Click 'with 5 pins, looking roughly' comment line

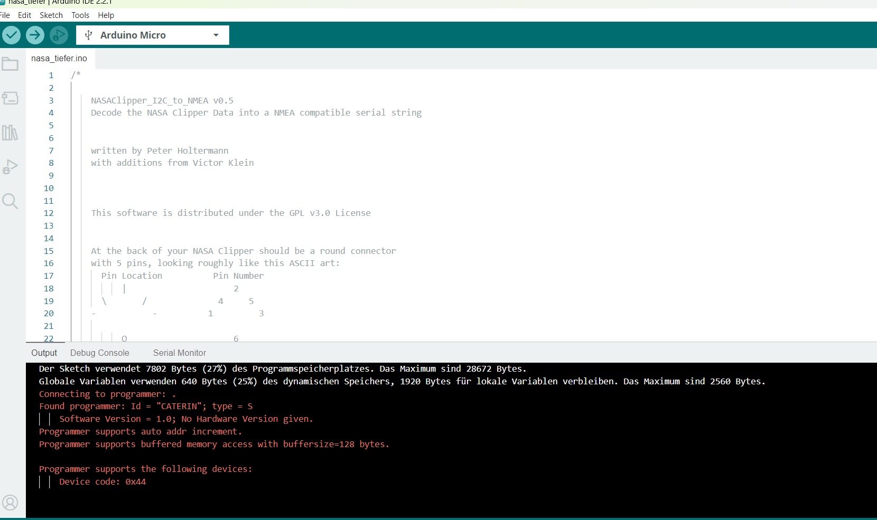pyautogui.click(x=215, y=263)
